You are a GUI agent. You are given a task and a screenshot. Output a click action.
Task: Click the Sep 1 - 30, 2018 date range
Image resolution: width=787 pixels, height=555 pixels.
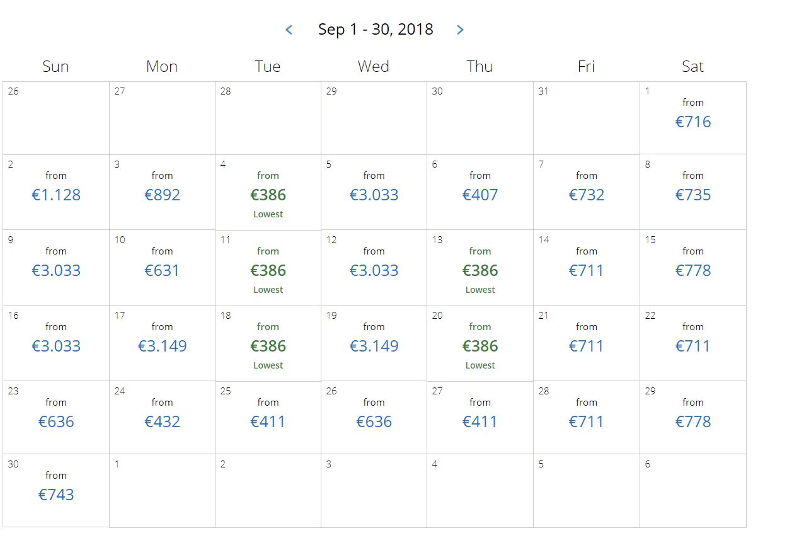(x=376, y=30)
